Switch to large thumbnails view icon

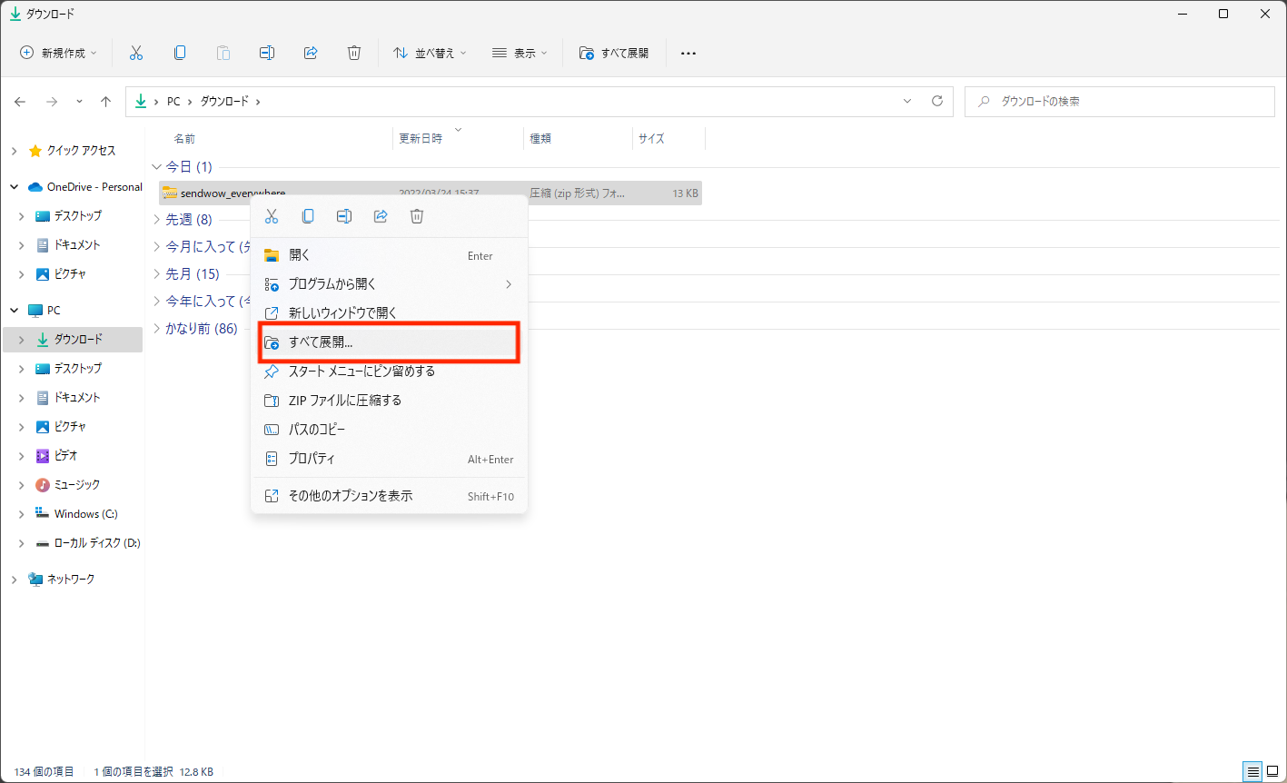[1272, 772]
